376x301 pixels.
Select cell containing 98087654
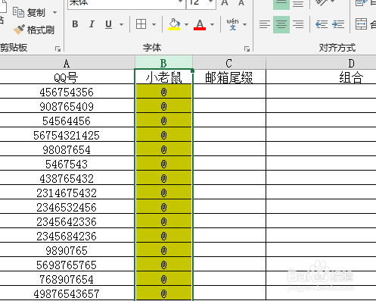click(x=67, y=149)
